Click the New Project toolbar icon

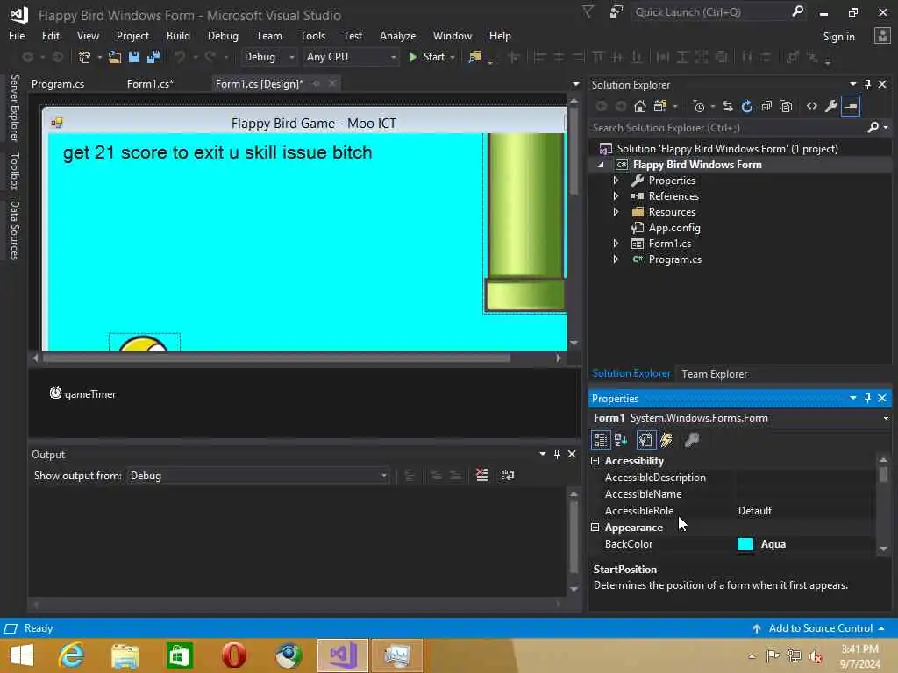tap(85, 57)
